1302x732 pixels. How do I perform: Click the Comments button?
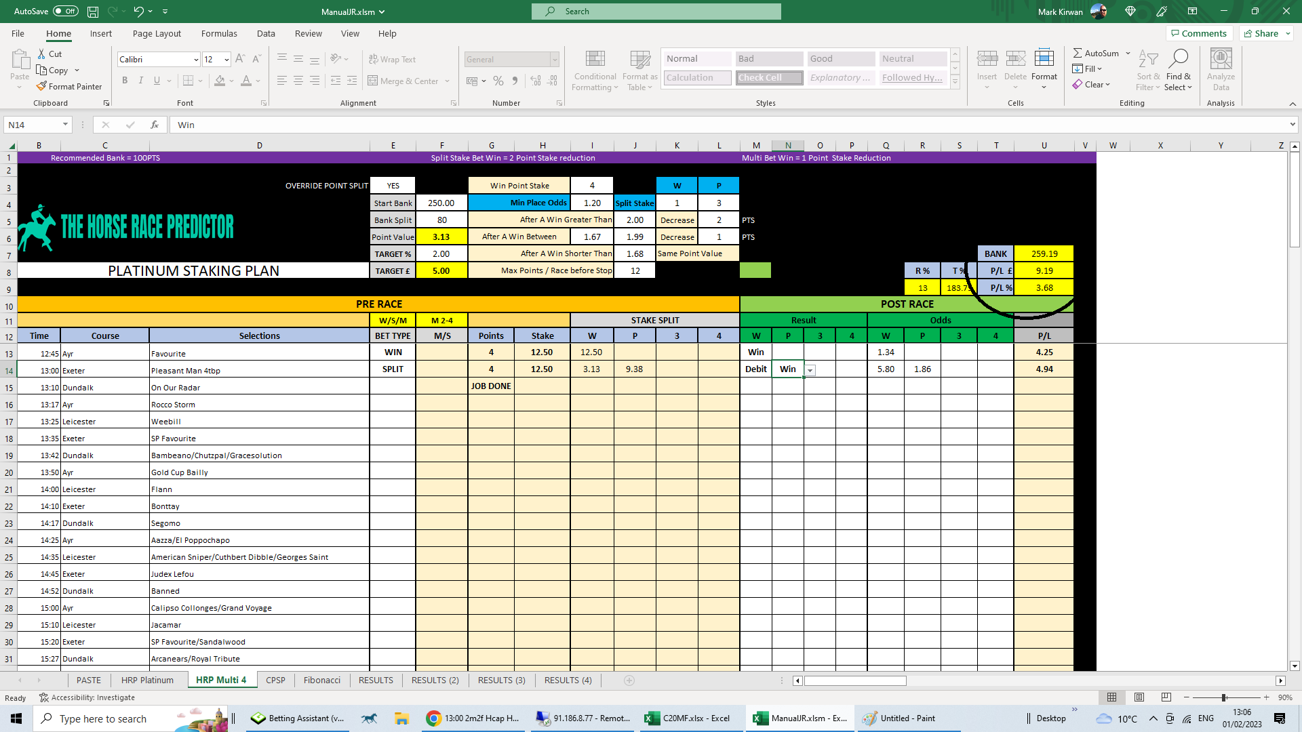1198,33
